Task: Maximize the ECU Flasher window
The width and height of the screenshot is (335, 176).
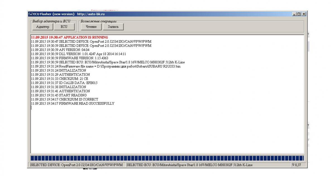Action: click(x=299, y=14)
